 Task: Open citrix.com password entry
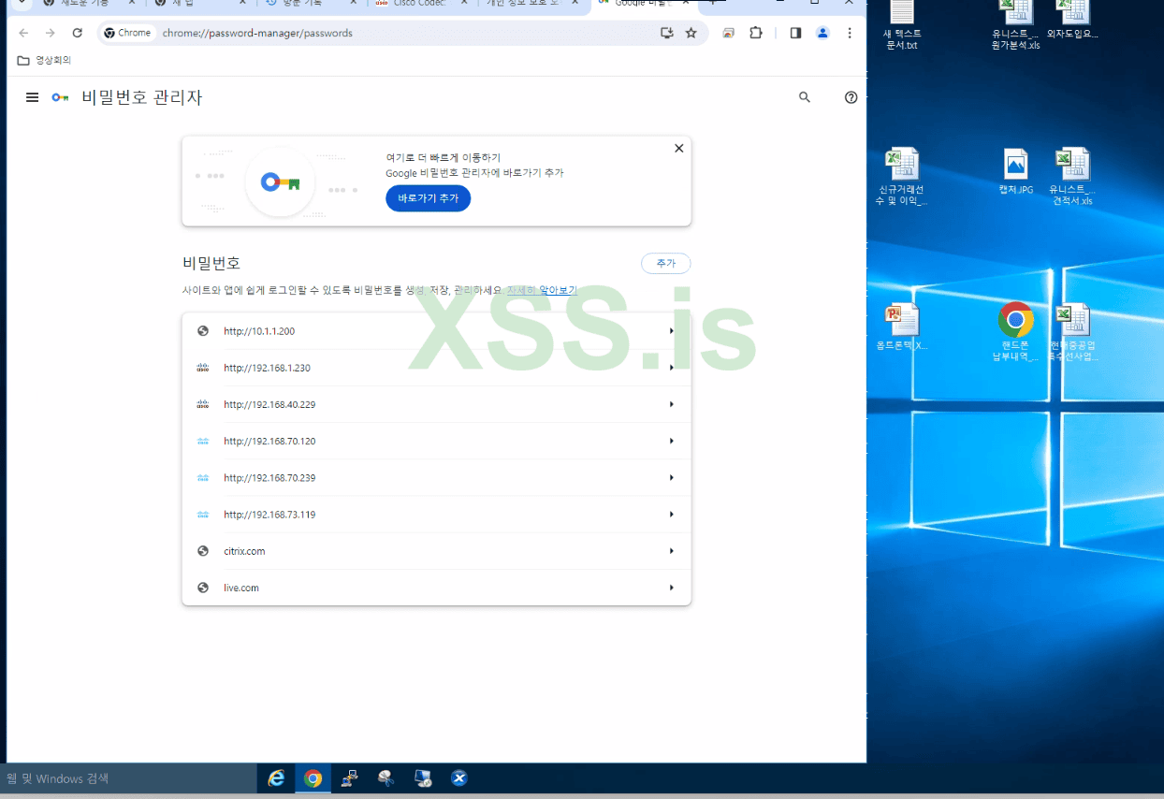tap(436, 551)
